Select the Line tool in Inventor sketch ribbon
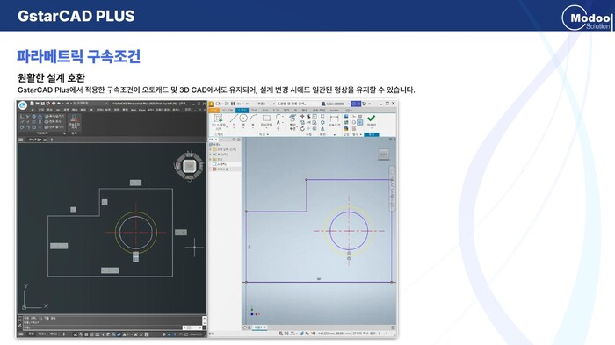The width and height of the screenshot is (615, 345). tap(235, 120)
